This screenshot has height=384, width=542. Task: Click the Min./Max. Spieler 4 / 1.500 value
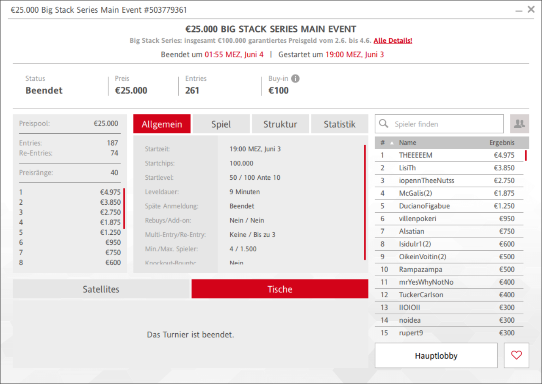243,249
